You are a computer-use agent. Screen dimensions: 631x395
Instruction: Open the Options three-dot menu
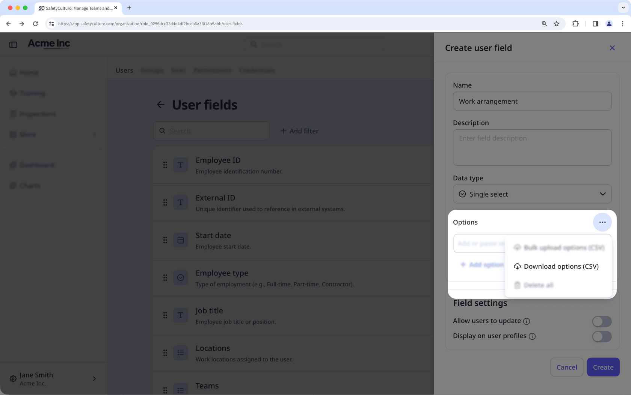pos(602,222)
